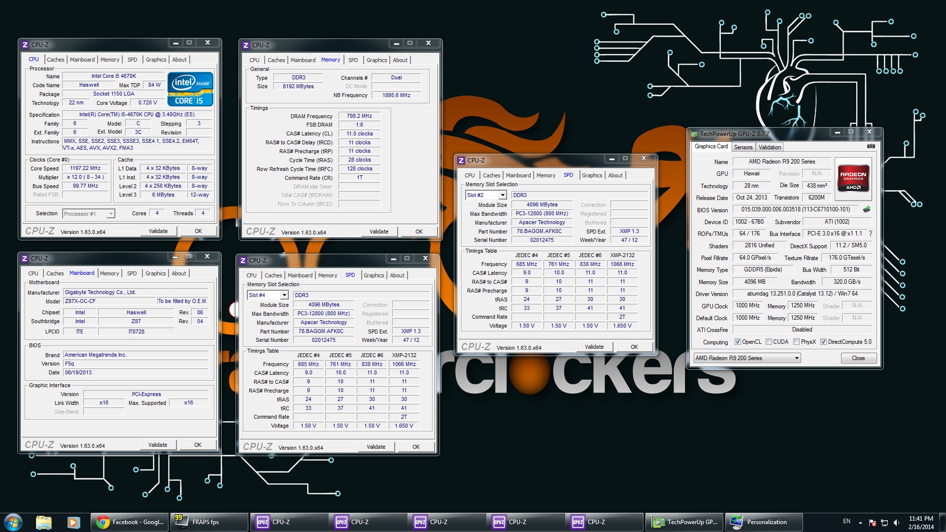
Task: Open Chrome Facebook taskbar item
Action: (x=130, y=522)
